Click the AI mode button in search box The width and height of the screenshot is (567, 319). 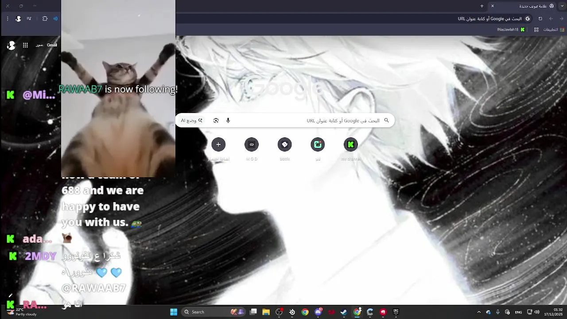click(192, 121)
